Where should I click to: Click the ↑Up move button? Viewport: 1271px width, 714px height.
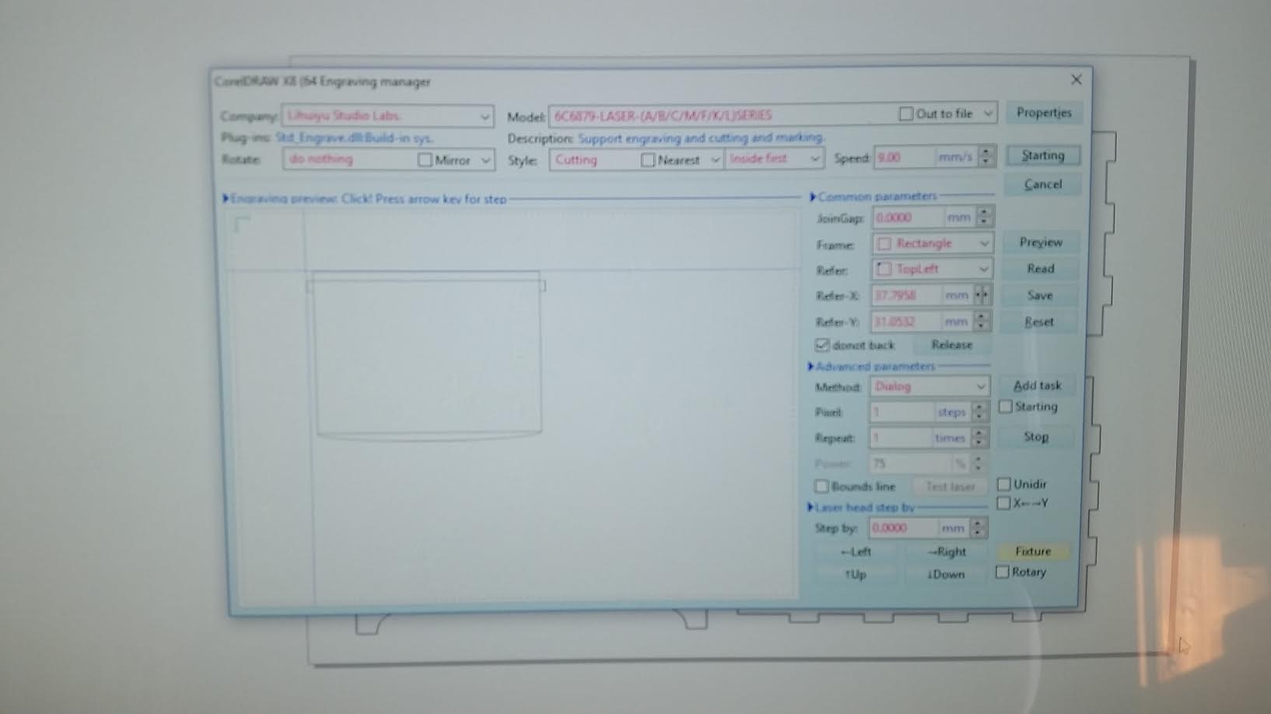[x=856, y=575]
